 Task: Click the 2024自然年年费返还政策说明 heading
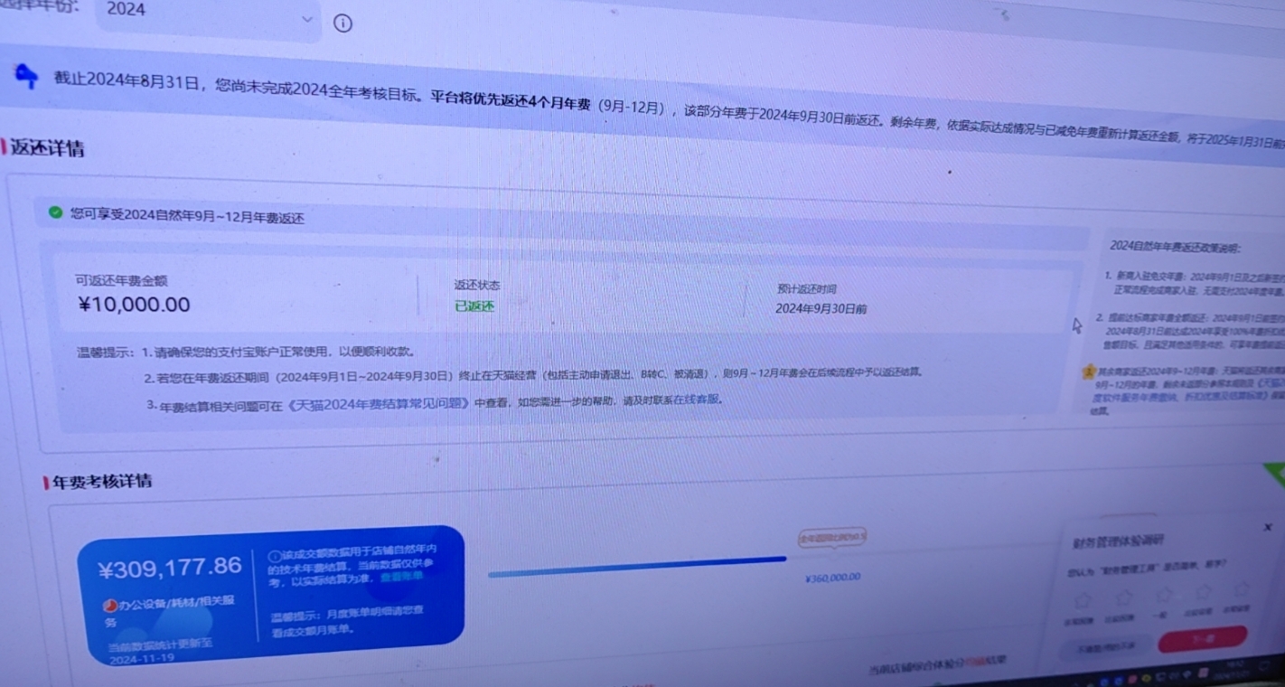[1175, 247]
